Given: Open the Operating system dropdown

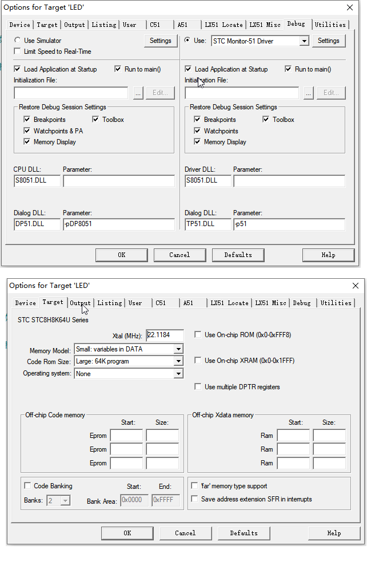Looking at the screenshot, I should pyautogui.click(x=178, y=373).
